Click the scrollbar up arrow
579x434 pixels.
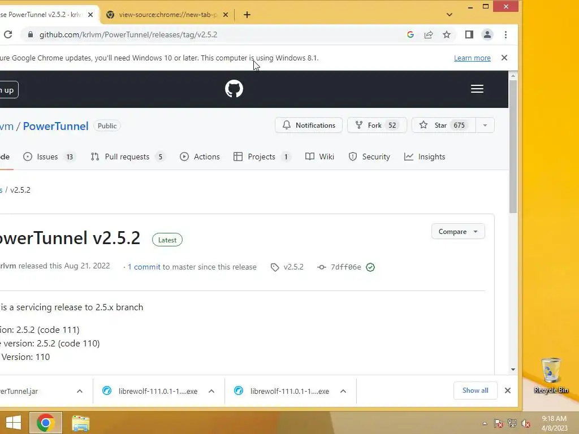pos(513,76)
